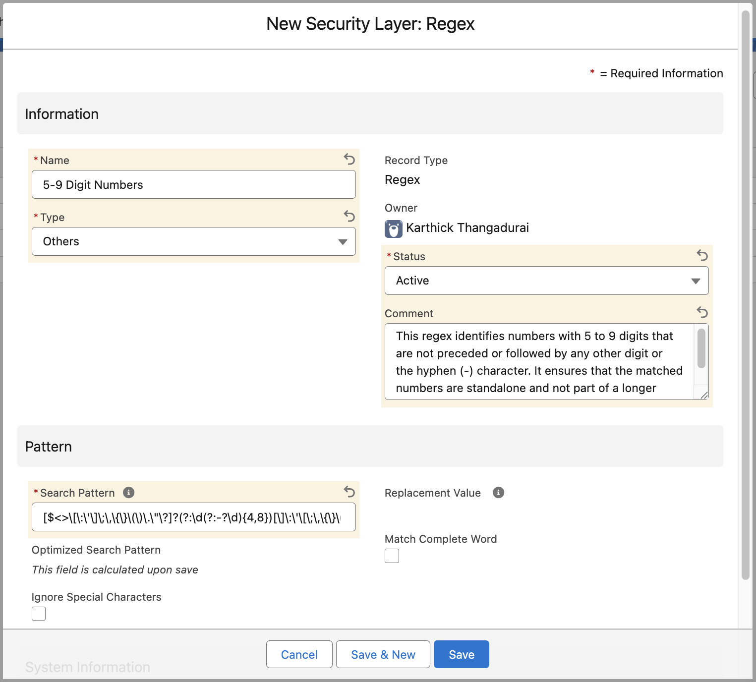Viewport: 756px width, 682px height.
Task: Click the undo icon for Type
Action: [x=349, y=216]
